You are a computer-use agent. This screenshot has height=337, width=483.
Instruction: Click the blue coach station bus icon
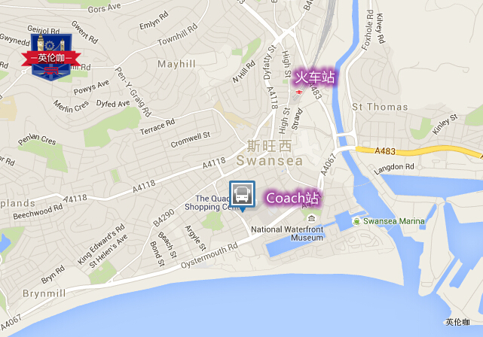(242, 194)
